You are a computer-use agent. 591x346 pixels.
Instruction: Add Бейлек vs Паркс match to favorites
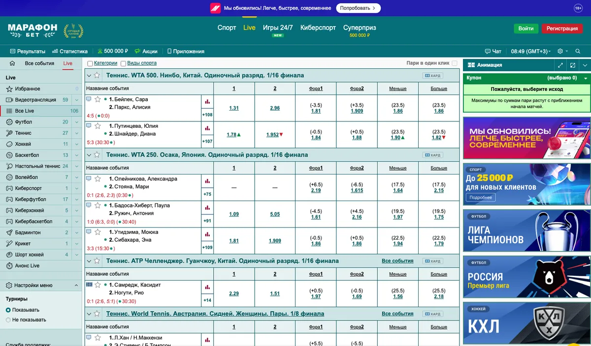[x=98, y=99]
